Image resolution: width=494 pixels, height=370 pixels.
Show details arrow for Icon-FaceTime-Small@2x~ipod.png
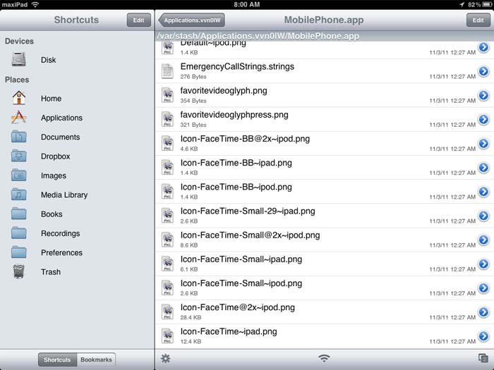pyautogui.click(x=483, y=240)
